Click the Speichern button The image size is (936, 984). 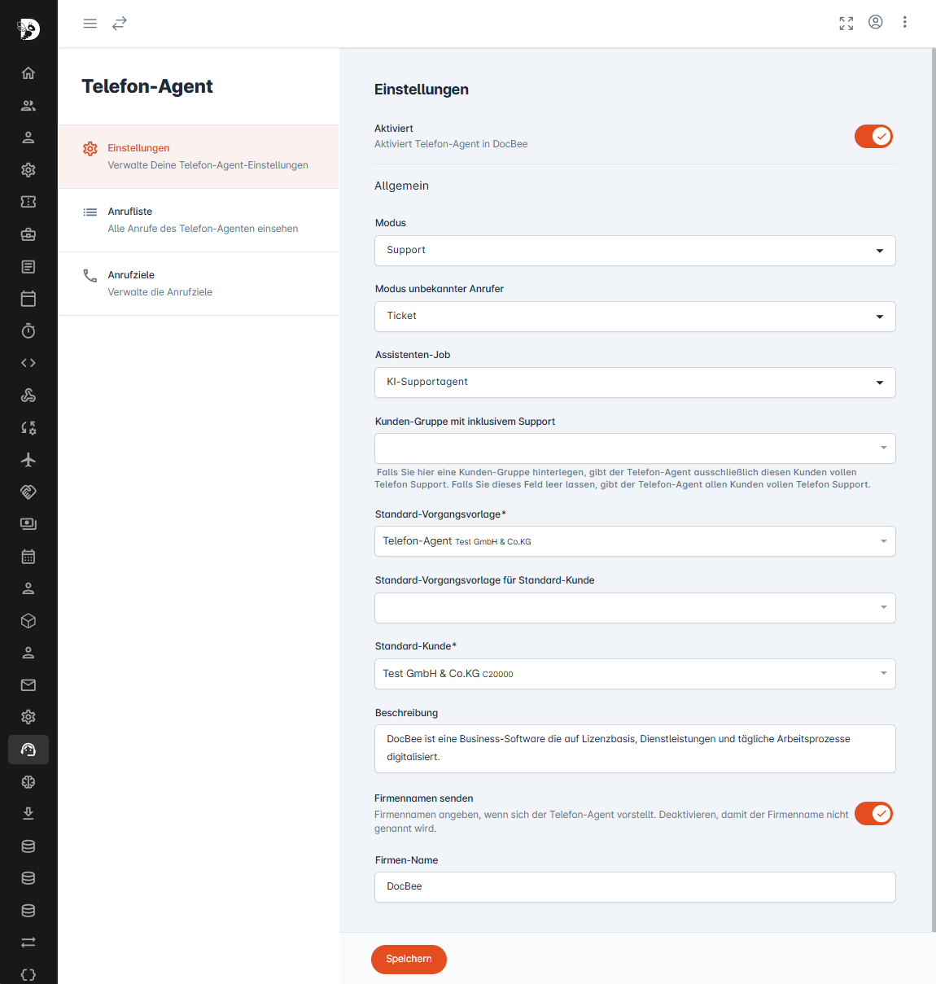[409, 960]
